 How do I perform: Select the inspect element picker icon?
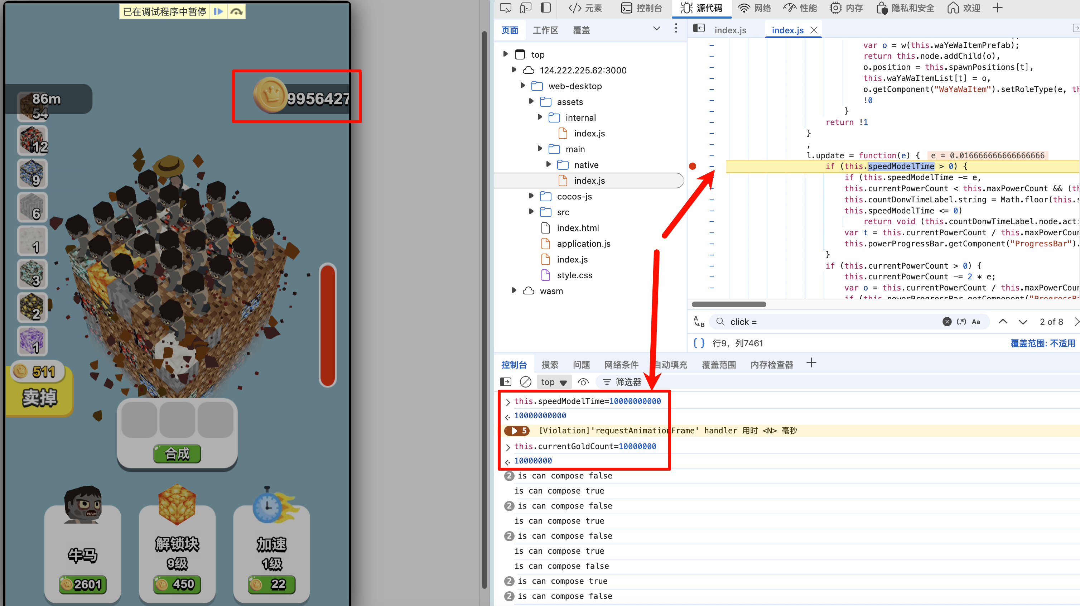click(x=506, y=8)
